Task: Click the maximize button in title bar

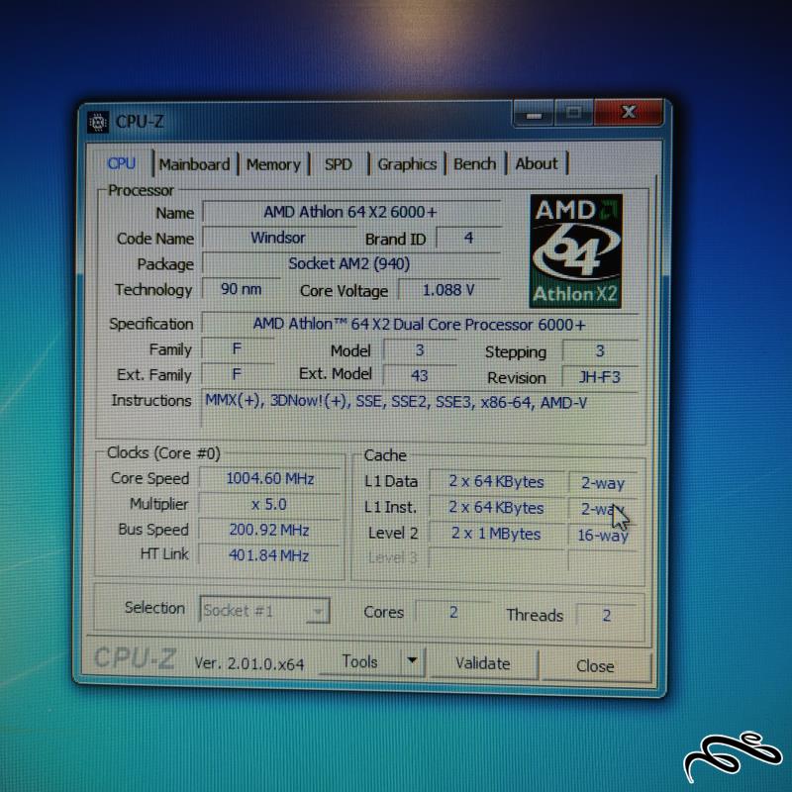Action: (x=573, y=112)
